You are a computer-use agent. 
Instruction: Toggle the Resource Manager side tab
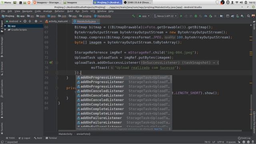2,47
